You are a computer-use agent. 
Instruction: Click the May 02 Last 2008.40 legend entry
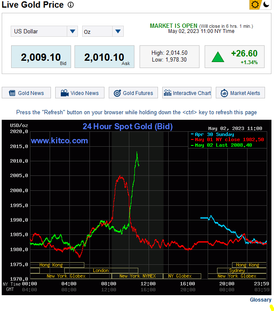[x=221, y=145]
